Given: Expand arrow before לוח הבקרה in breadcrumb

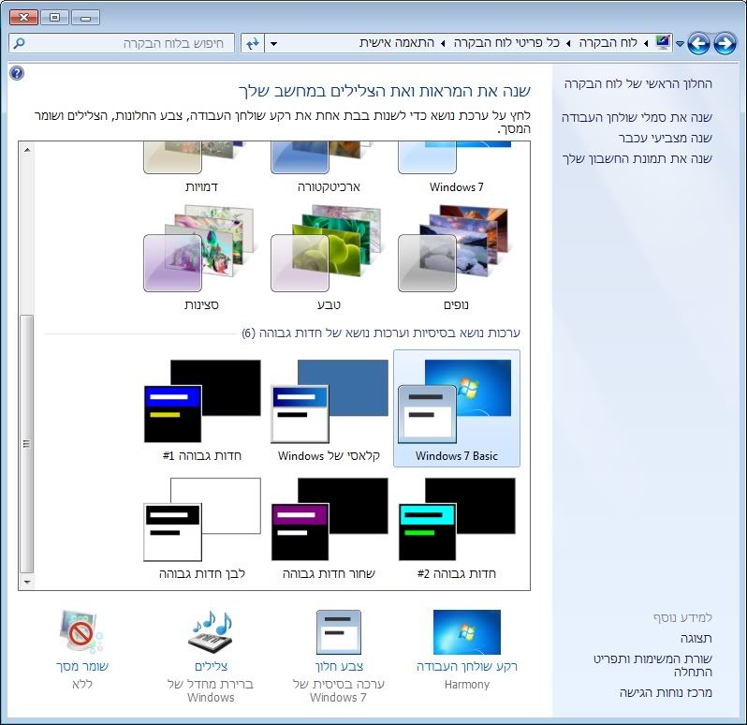Looking at the screenshot, I should (x=646, y=43).
